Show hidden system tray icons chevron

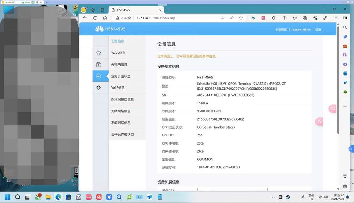[273, 197]
